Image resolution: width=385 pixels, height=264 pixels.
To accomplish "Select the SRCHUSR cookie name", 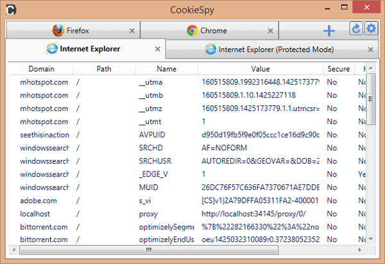I will (155, 161).
